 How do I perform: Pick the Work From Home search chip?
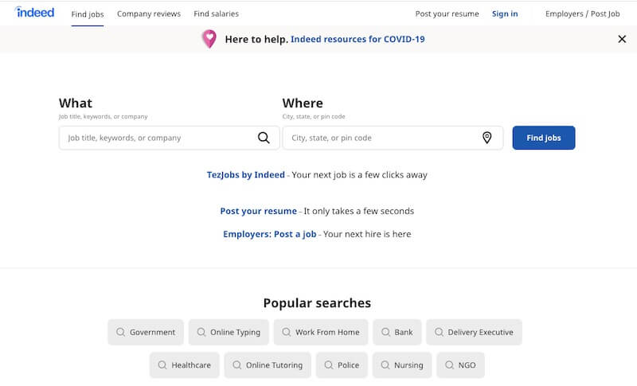(321, 332)
